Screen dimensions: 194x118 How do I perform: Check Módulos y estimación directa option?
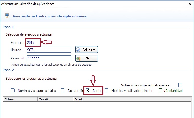(x=106, y=91)
